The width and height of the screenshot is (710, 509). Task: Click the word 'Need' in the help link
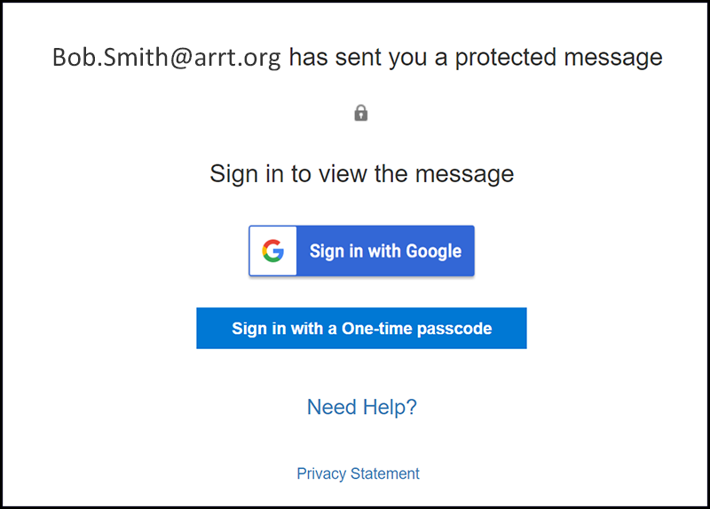click(x=332, y=407)
